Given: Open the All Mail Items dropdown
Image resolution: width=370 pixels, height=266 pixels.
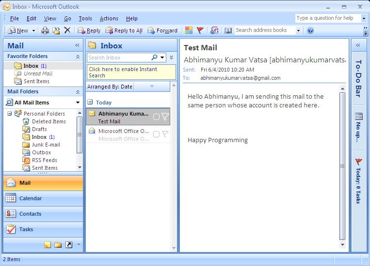Looking at the screenshot, I should click(78, 103).
